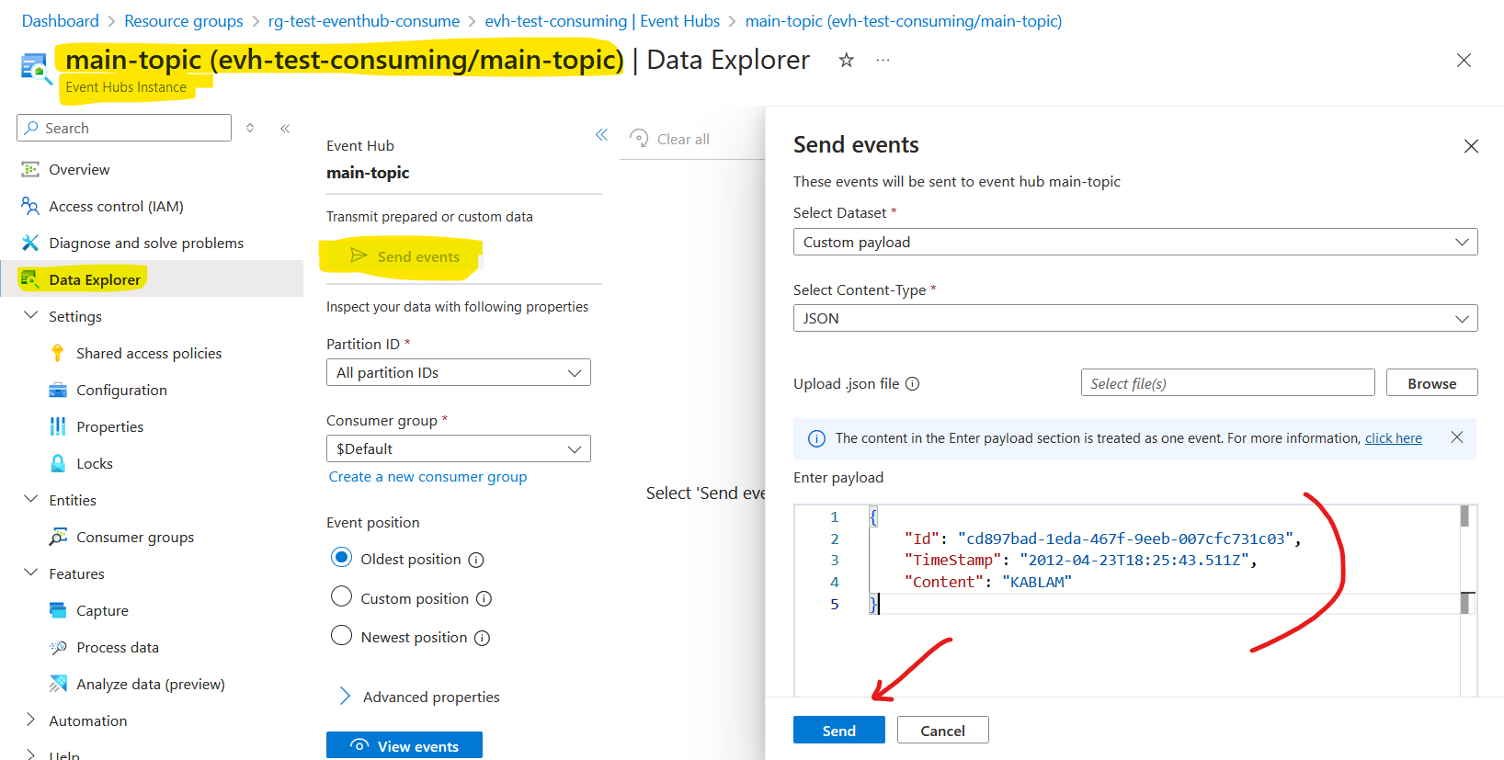The width and height of the screenshot is (1504, 760).
Task: Collapse the Event Hub panel with double chevron
Action: (x=601, y=135)
